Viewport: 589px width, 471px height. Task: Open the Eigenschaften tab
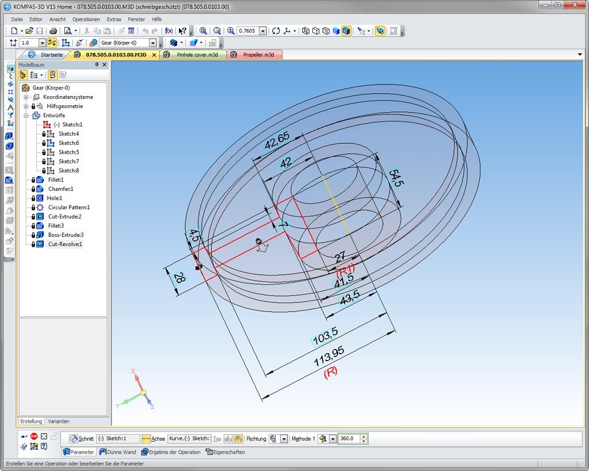click(225, 452)
